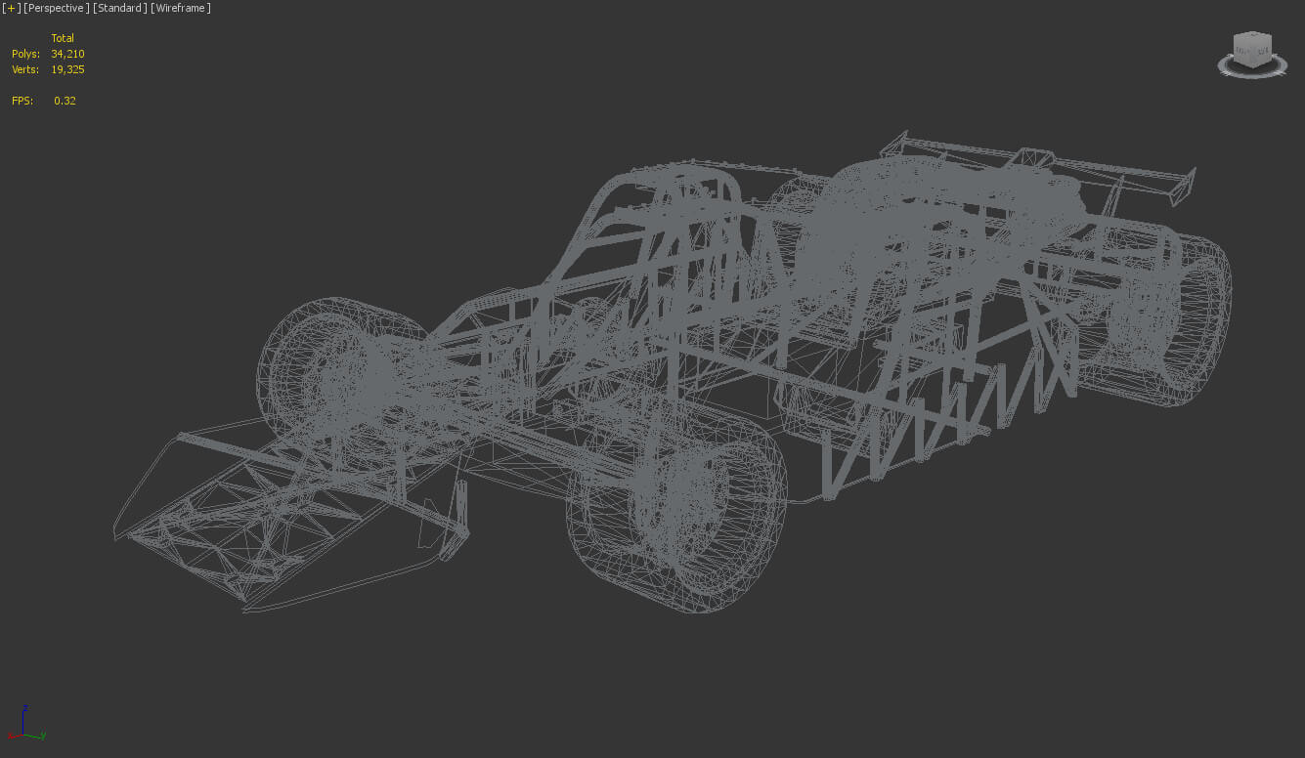Select the FPS value 0.32
Screen dimensions: 1305x758
pyautogui.click(x=65, y=101)
